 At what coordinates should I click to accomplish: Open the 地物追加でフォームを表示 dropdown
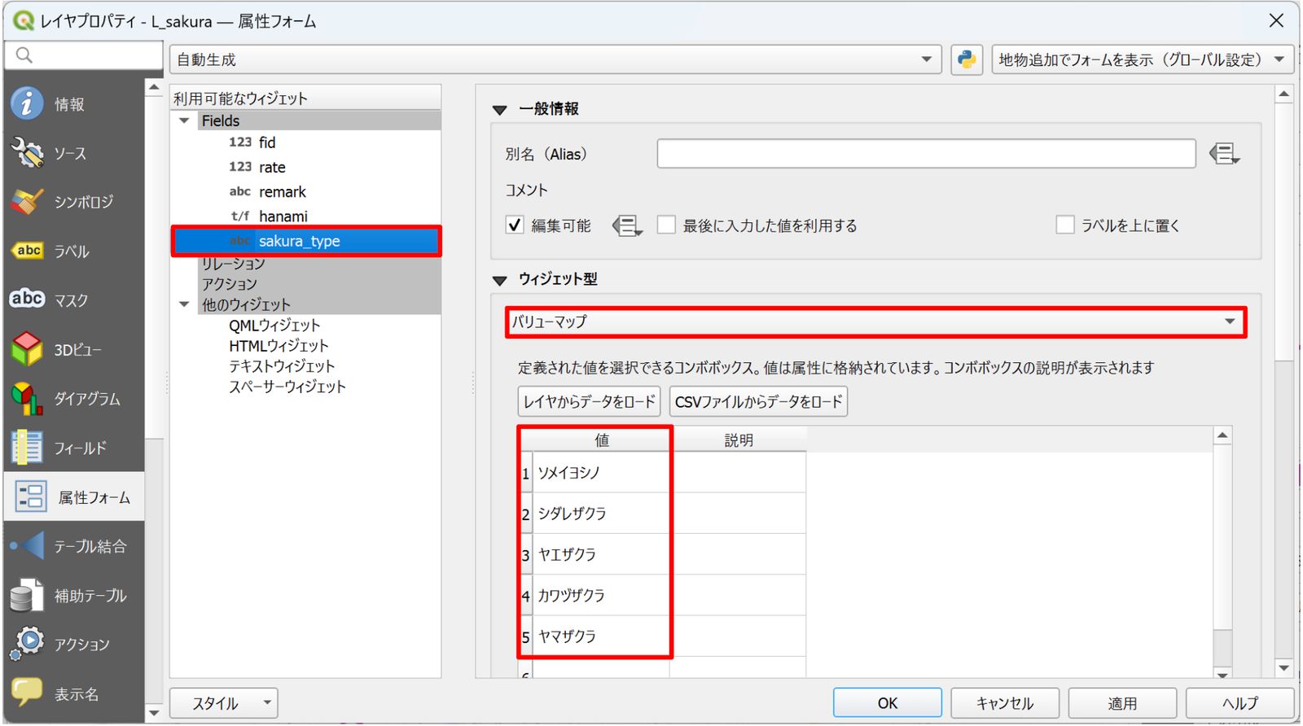tap(1143, 59)
